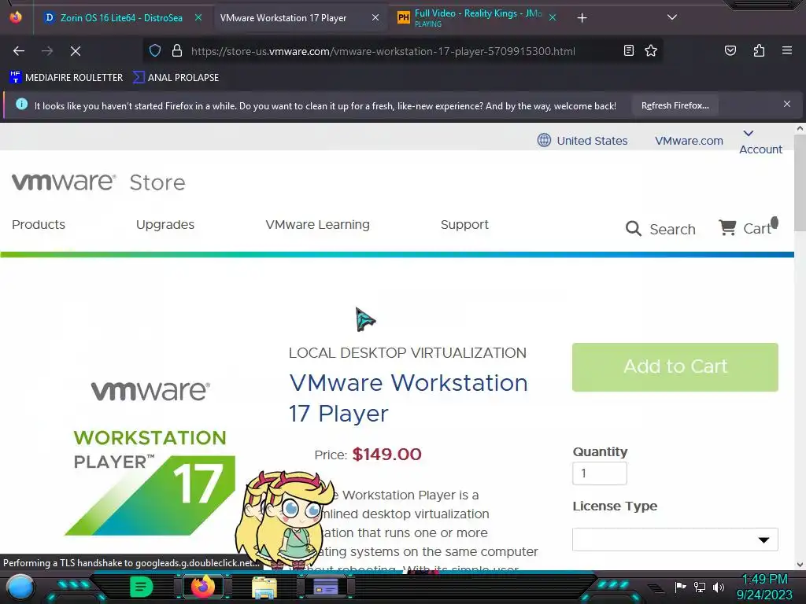Click the page vertical scrollbar thumb
Screen dimensions: 806x604
coord(800,182)
